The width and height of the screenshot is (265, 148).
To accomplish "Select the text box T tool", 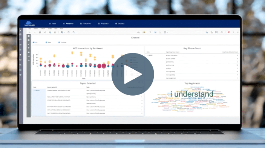I will tap(150, 32).
